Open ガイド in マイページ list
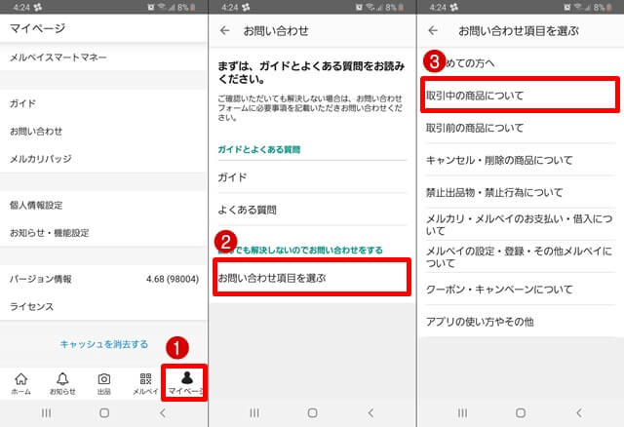Screen dimensions: 624x427 pos(103,103)
